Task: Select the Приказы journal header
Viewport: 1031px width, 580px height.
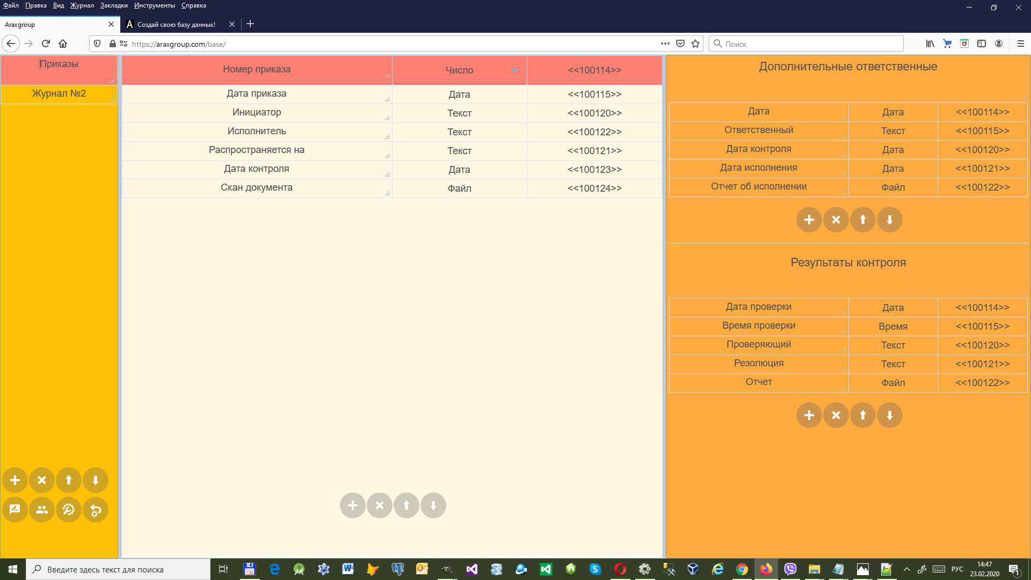Action: coord(59,64)
